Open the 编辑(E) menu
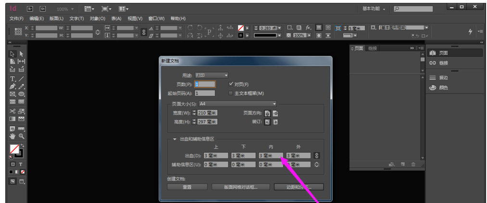 click(x=37, y=19)
